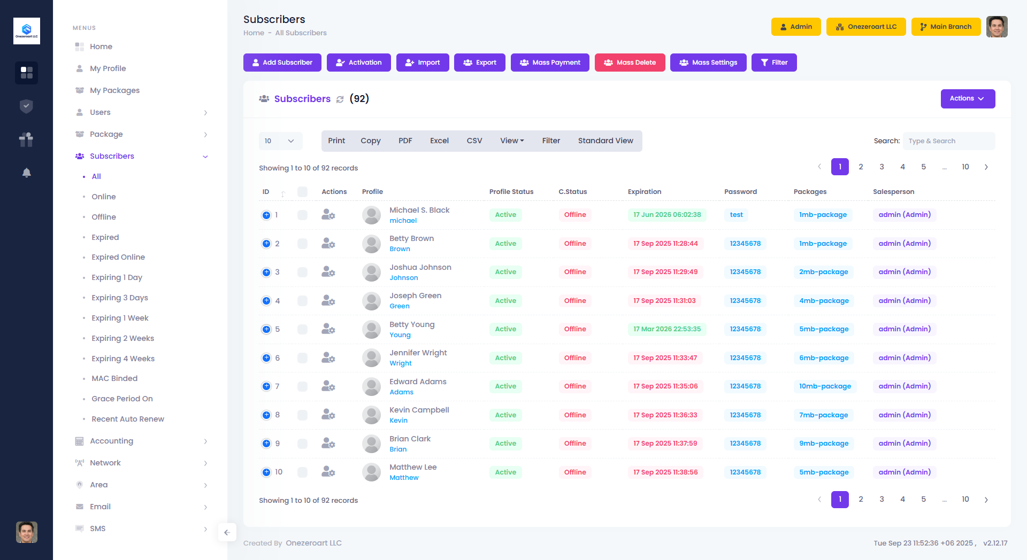This screenshot has width=1027, height=560.
Task: Click the ID column sort arrows
Action: pyautogui.click(x=283, y=193)
